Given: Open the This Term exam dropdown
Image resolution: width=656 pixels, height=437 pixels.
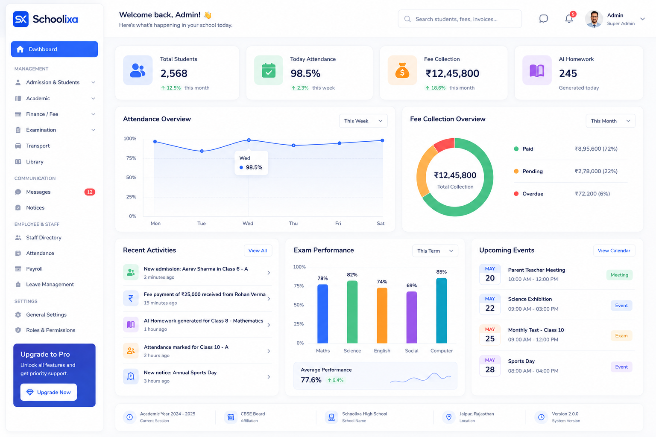Looking at the screenshot, I should point(435,251).
